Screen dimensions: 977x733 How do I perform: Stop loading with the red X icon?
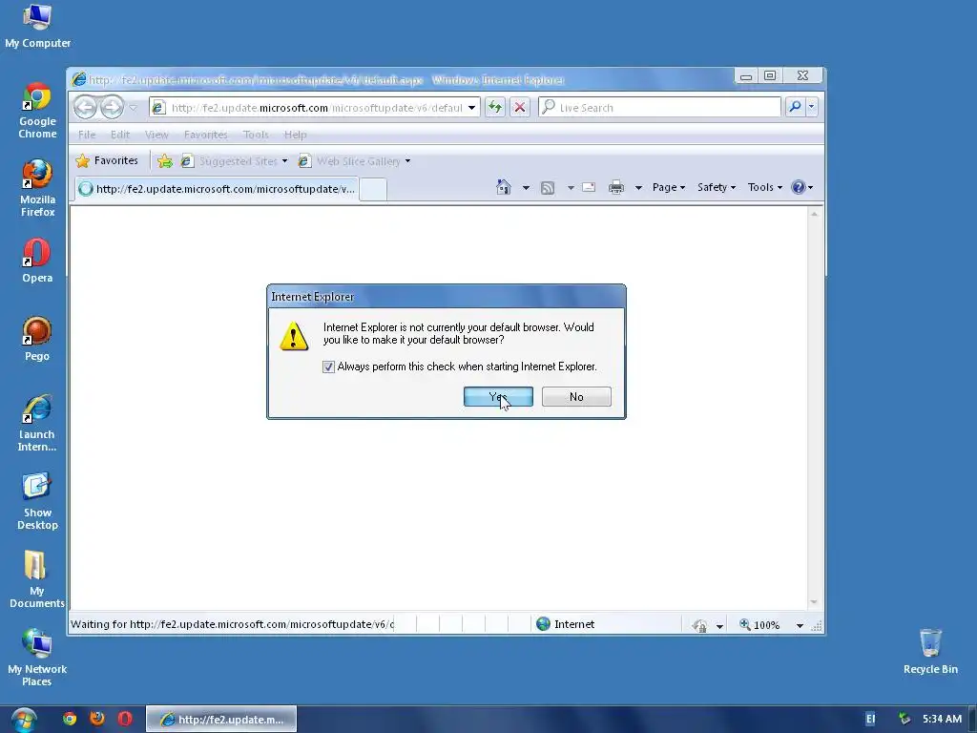click(x=520, y=107)
